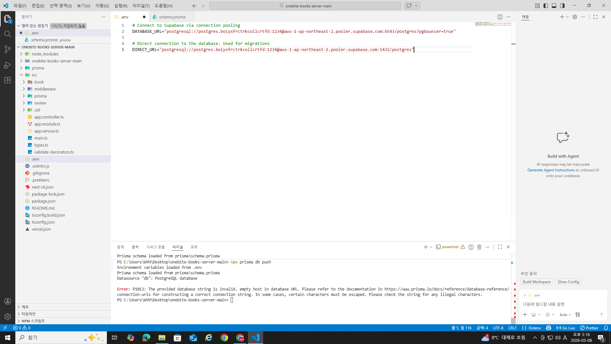Screen dimensions: 611x344
Task: Open the 터미널(T) menu
Action: coord(141,6)
